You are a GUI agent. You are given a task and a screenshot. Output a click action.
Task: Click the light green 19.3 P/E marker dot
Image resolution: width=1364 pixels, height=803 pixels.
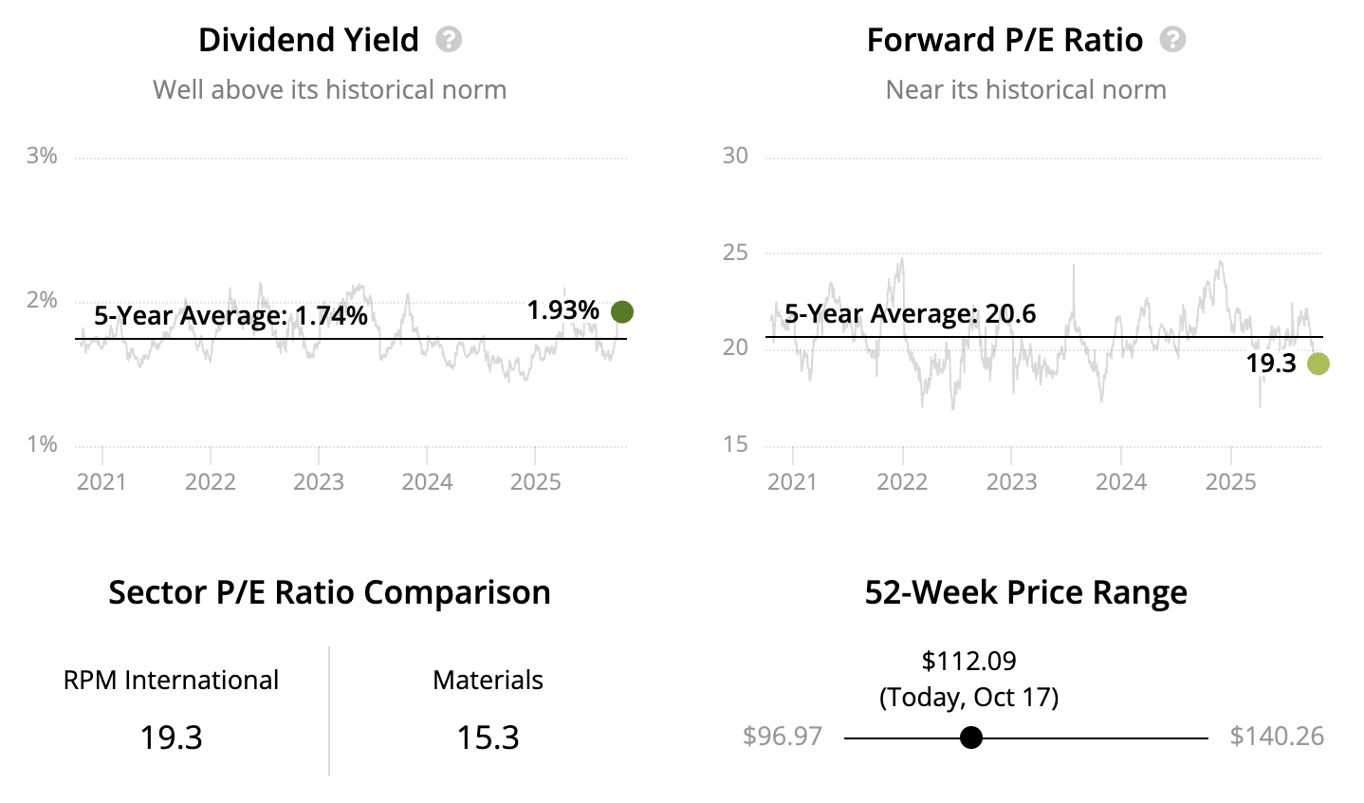point(1318,364)
